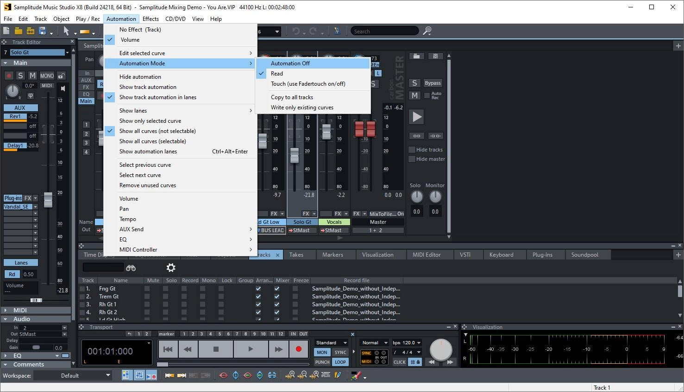Click the unlink channels icon in the mixer

(x=435, y=136)
